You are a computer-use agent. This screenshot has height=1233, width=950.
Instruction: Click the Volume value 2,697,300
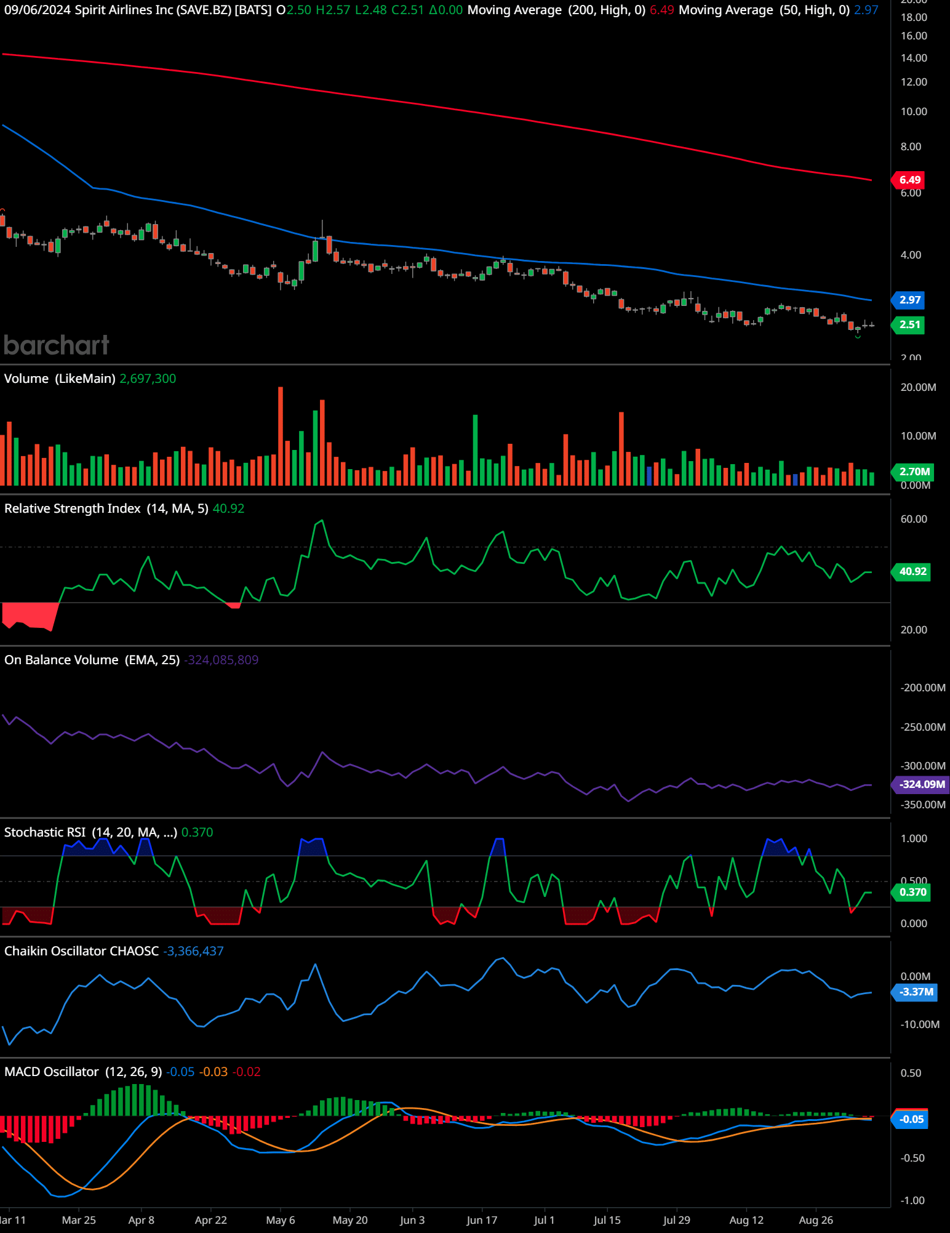pos(148,379)
